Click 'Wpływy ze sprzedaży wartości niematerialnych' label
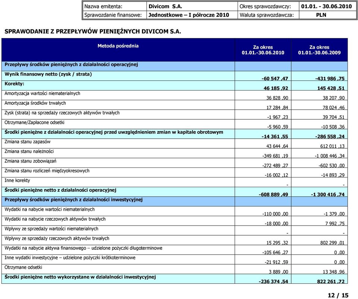Image resolution: width=358 pixels, height=299 pixels. click(x=51, y=229)
